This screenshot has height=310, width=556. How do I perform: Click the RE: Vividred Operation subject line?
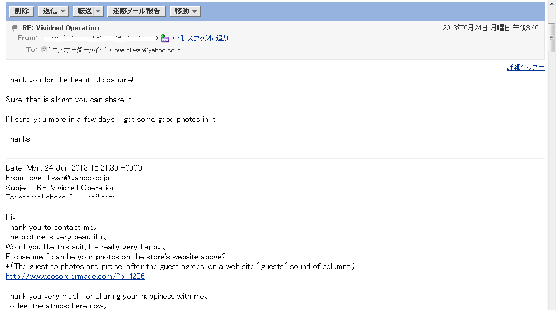point(61,27)
